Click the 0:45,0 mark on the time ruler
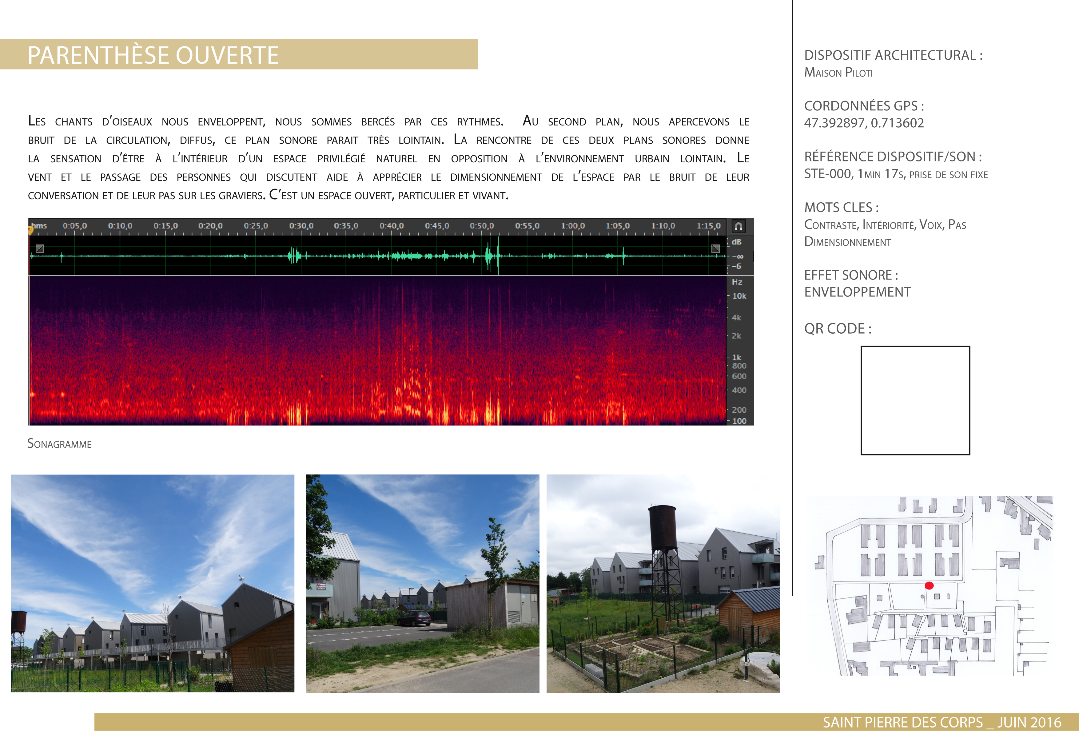 pyautogui.click(x=437, y=226)
